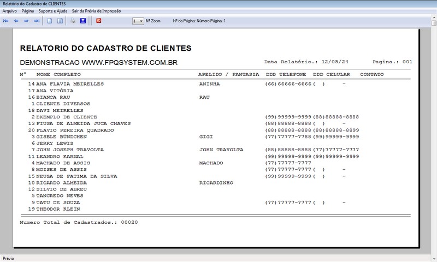Click the ANINHA nickname

(210, 84)
